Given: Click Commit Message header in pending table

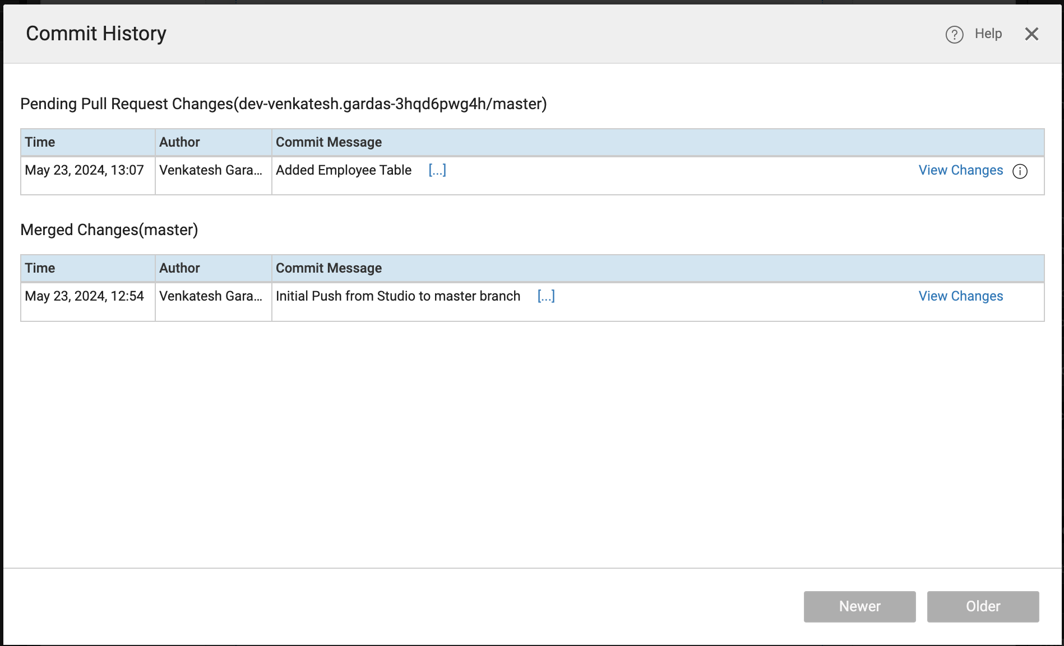Looking at the screenshot, I should [329, 142].
